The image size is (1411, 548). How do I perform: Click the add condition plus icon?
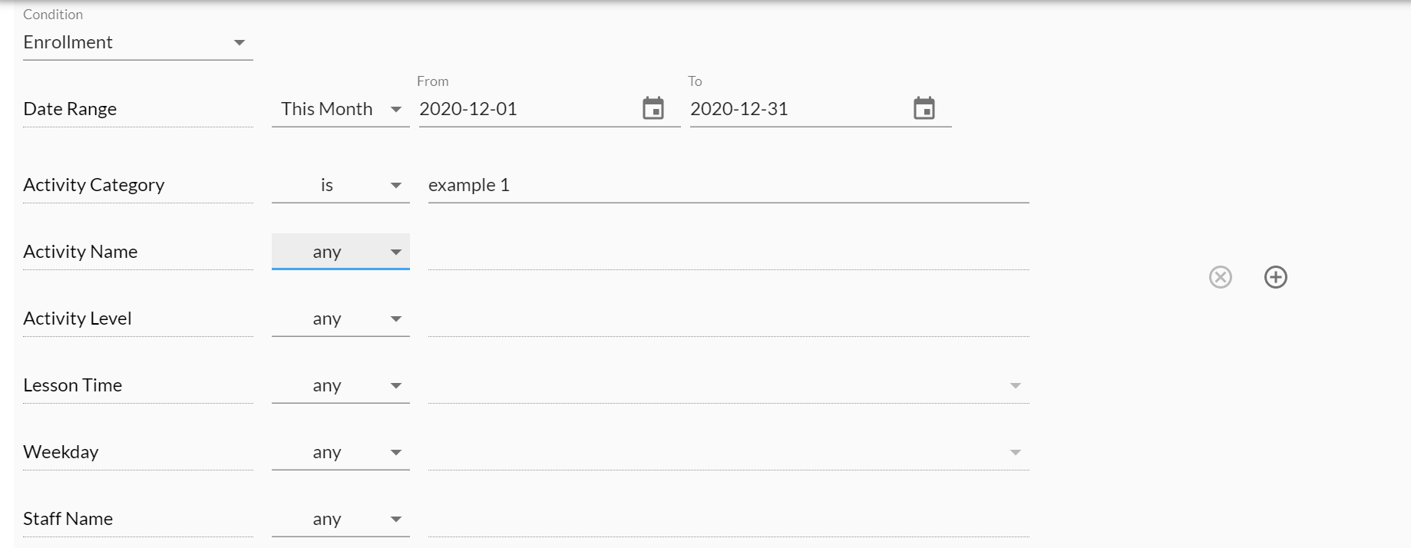(1276, 277)
